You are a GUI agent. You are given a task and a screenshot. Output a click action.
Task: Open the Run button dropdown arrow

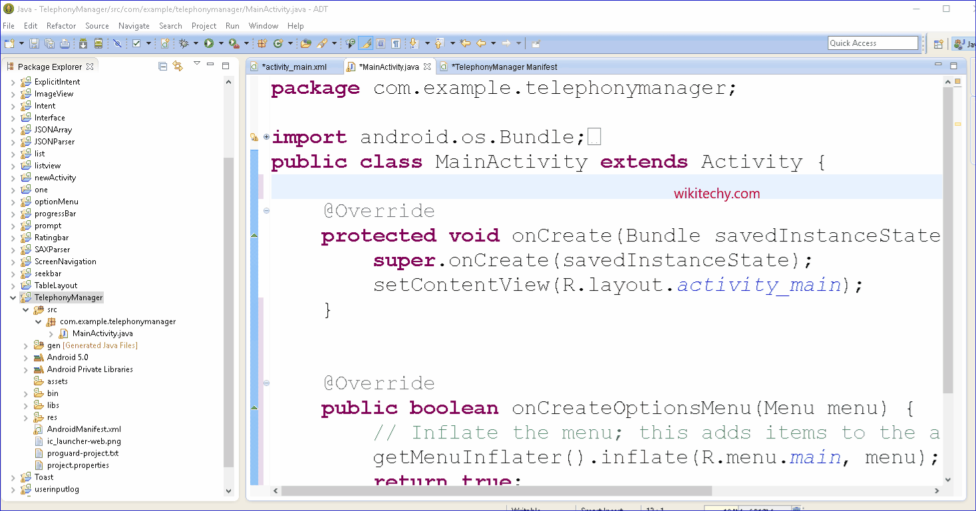(220, 44)
